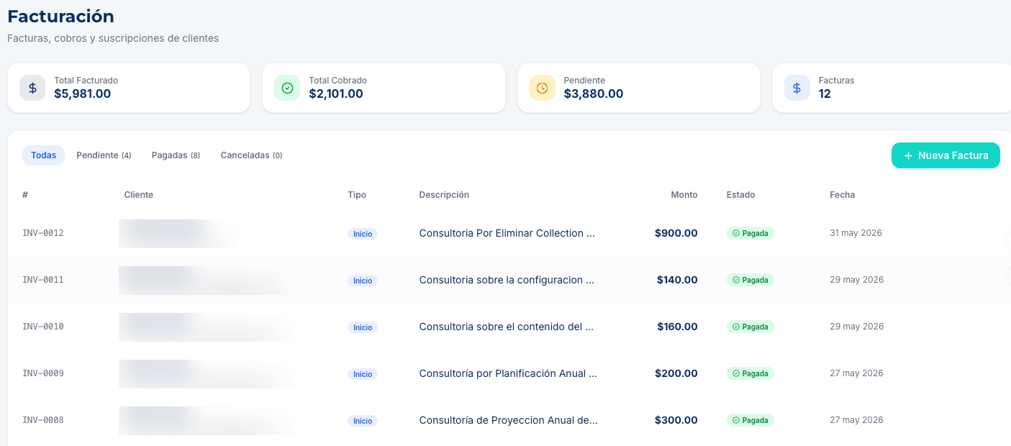Click the date 31 may 2026

click(856, 233)
